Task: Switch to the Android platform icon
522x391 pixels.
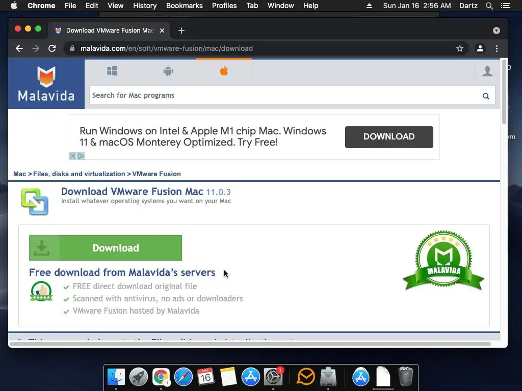Action: coord(168,71)
